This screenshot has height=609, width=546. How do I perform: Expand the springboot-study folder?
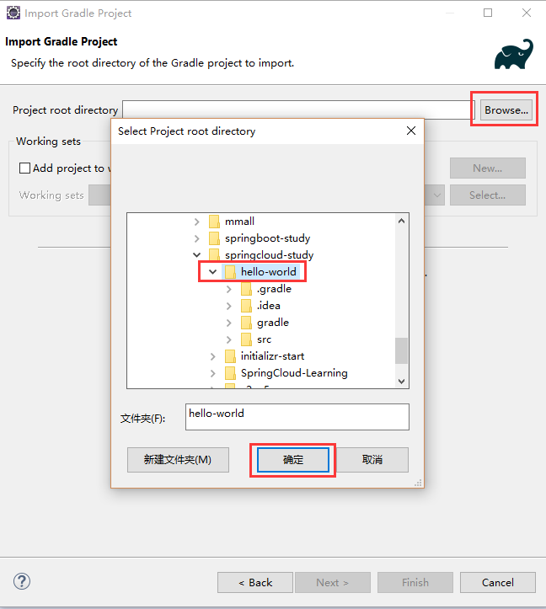click(196, 238)
